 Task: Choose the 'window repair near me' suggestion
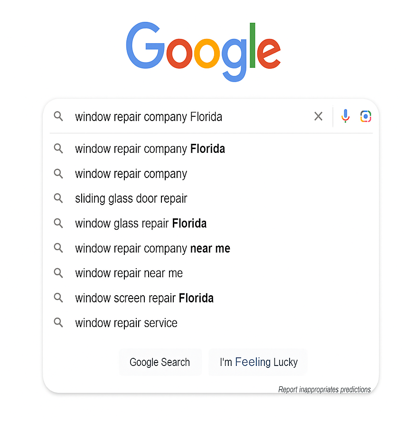click(x=129, y=273)
